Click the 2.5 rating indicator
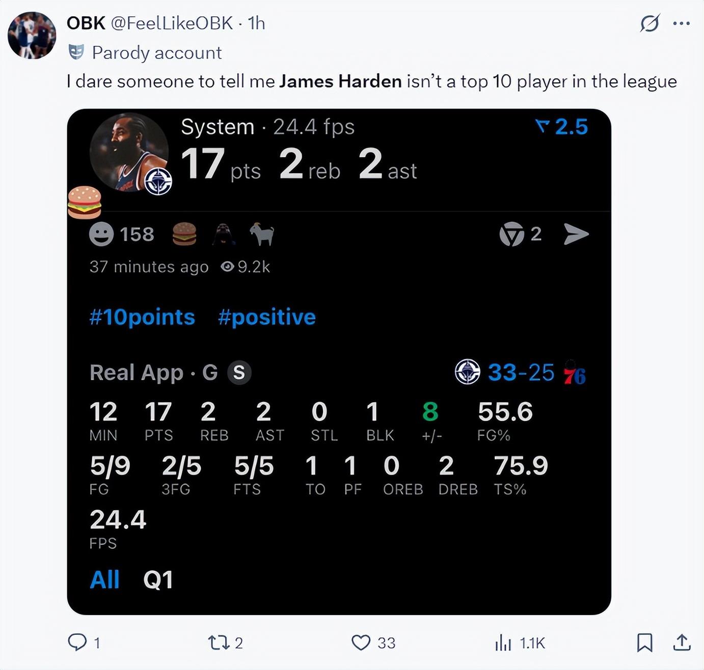The image size is (704, 670). click(562, 127)
